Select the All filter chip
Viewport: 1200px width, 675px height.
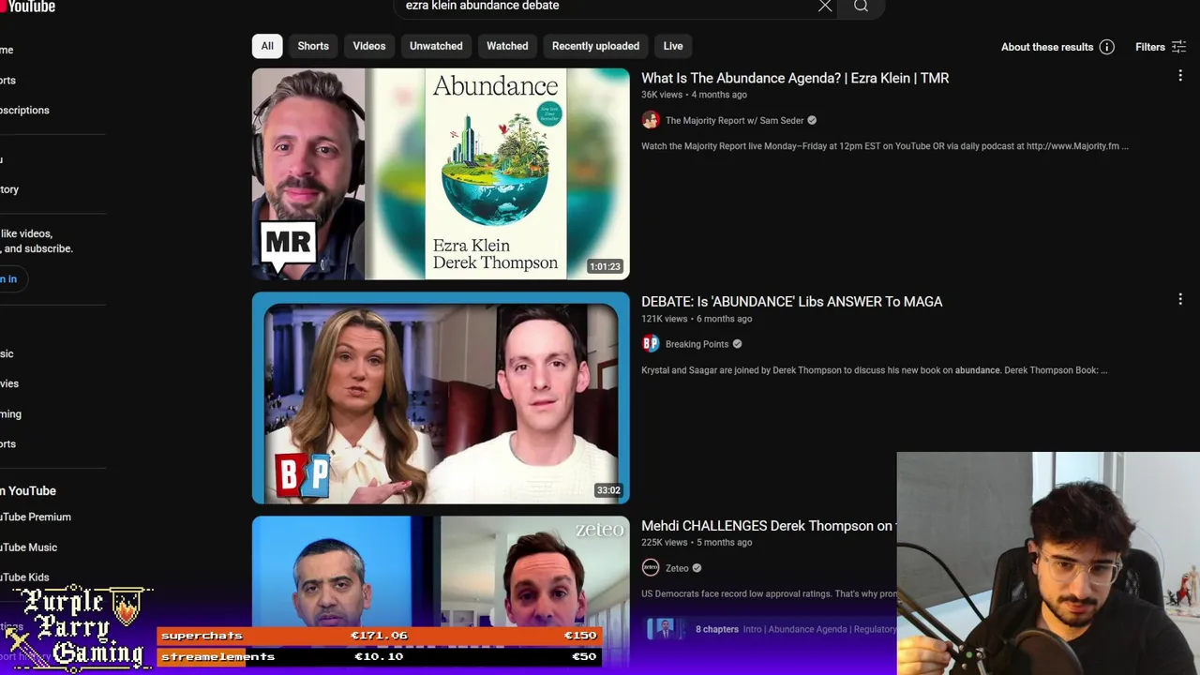click(267, 46)
